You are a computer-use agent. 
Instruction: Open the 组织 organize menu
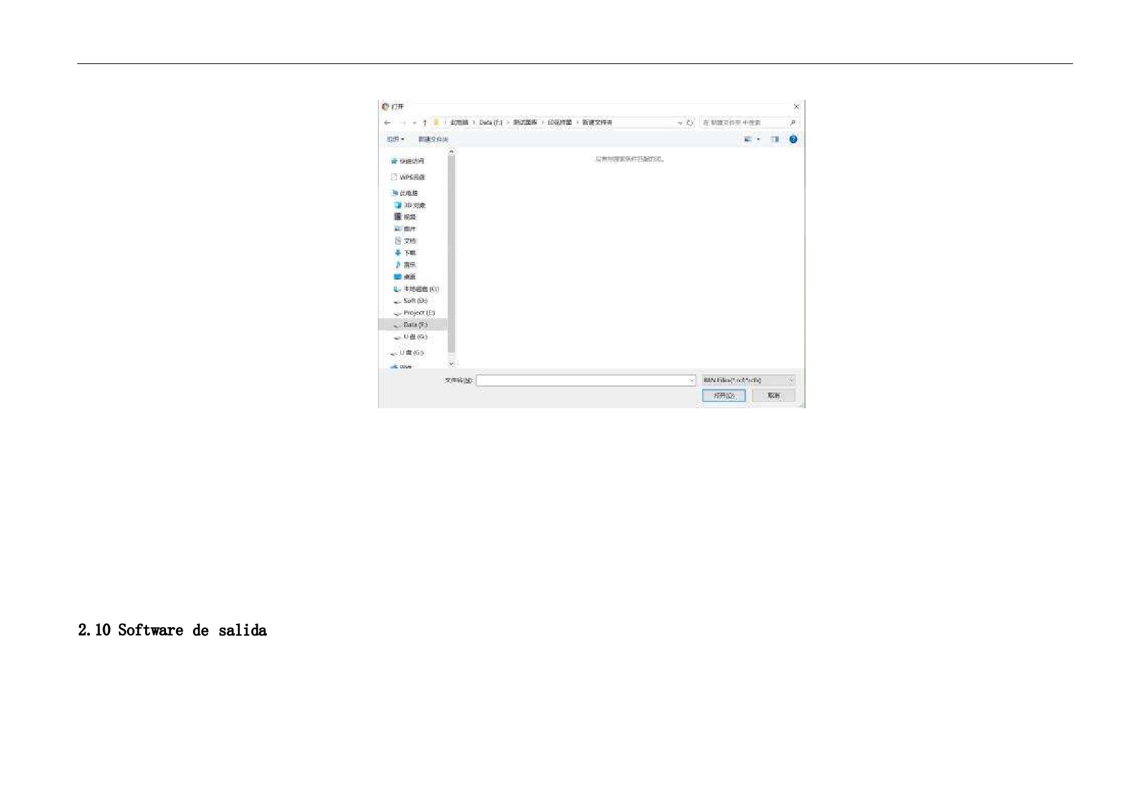click(x=395, y=139)
